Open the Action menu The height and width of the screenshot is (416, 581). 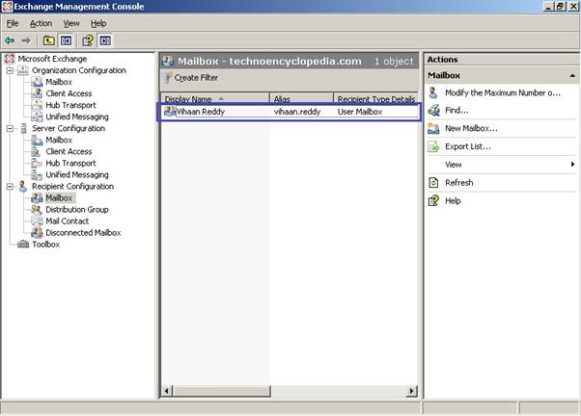pos(41,23)
